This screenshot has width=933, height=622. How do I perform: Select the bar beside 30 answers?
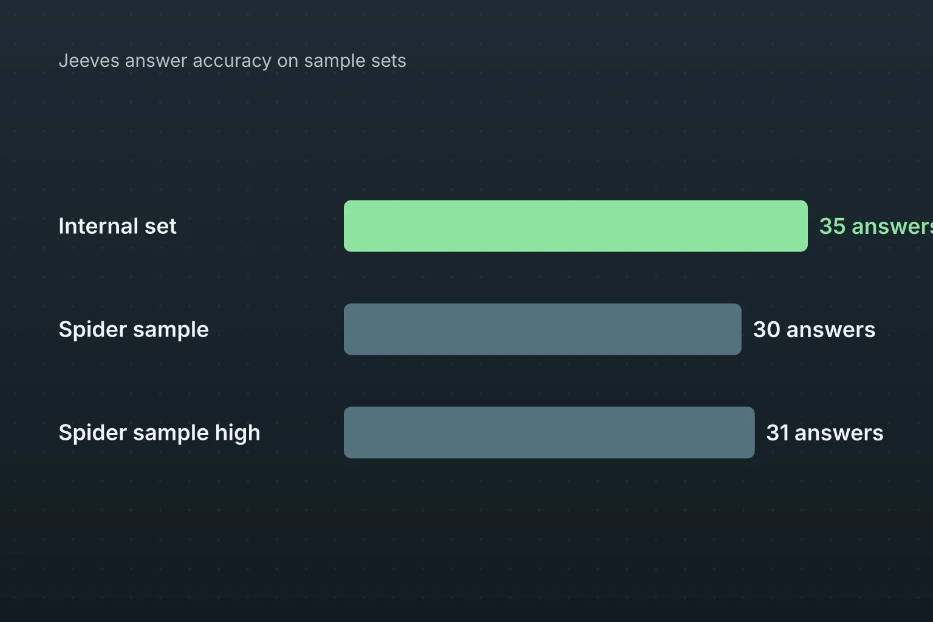(542, 329)
